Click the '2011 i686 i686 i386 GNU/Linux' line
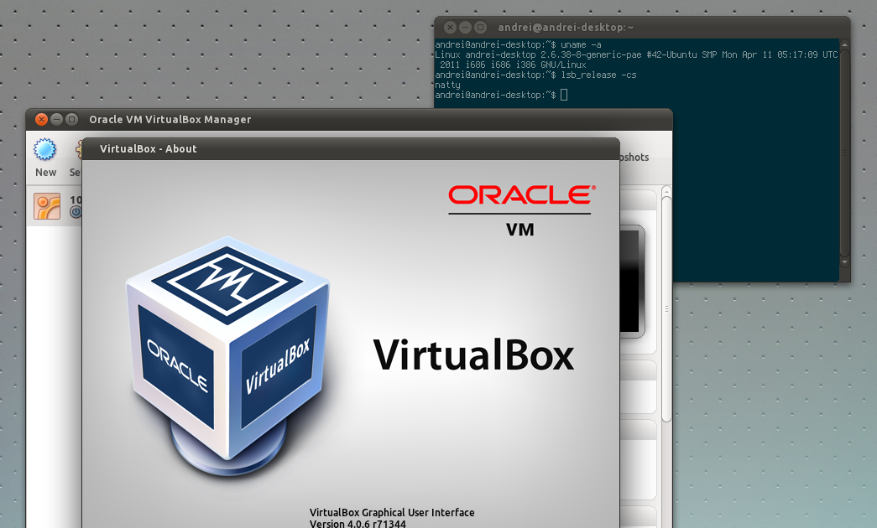 pos(513,65)
